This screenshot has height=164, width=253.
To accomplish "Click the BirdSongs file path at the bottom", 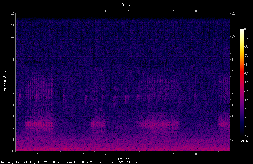I will (x=68, y=162).
